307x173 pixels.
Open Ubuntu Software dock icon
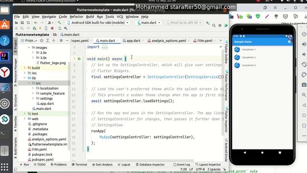(x=5, y=25)
